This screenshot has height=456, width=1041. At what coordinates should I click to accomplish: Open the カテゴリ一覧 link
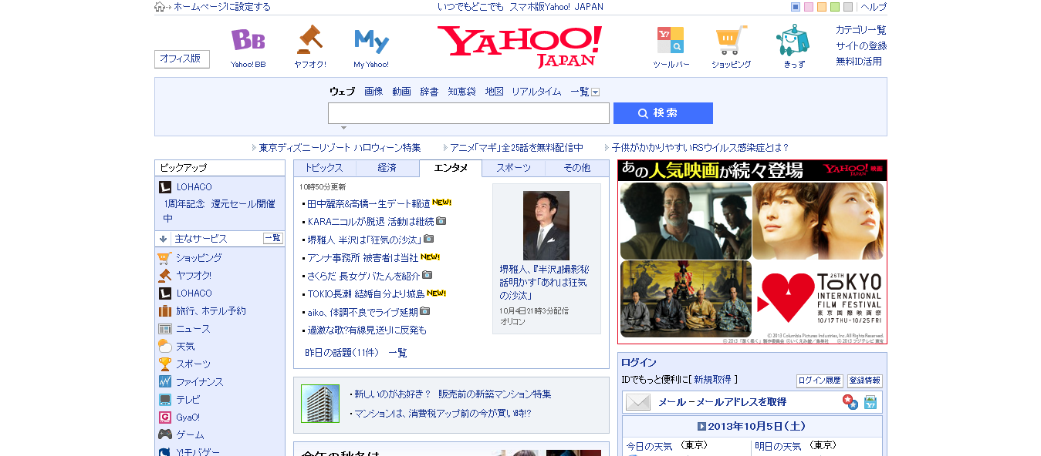click(861, 30)
